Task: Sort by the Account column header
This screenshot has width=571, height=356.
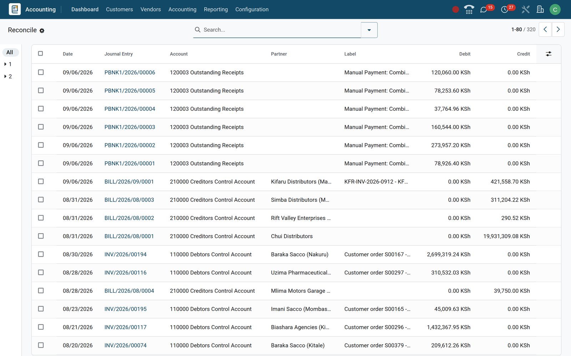Action: 179,54
